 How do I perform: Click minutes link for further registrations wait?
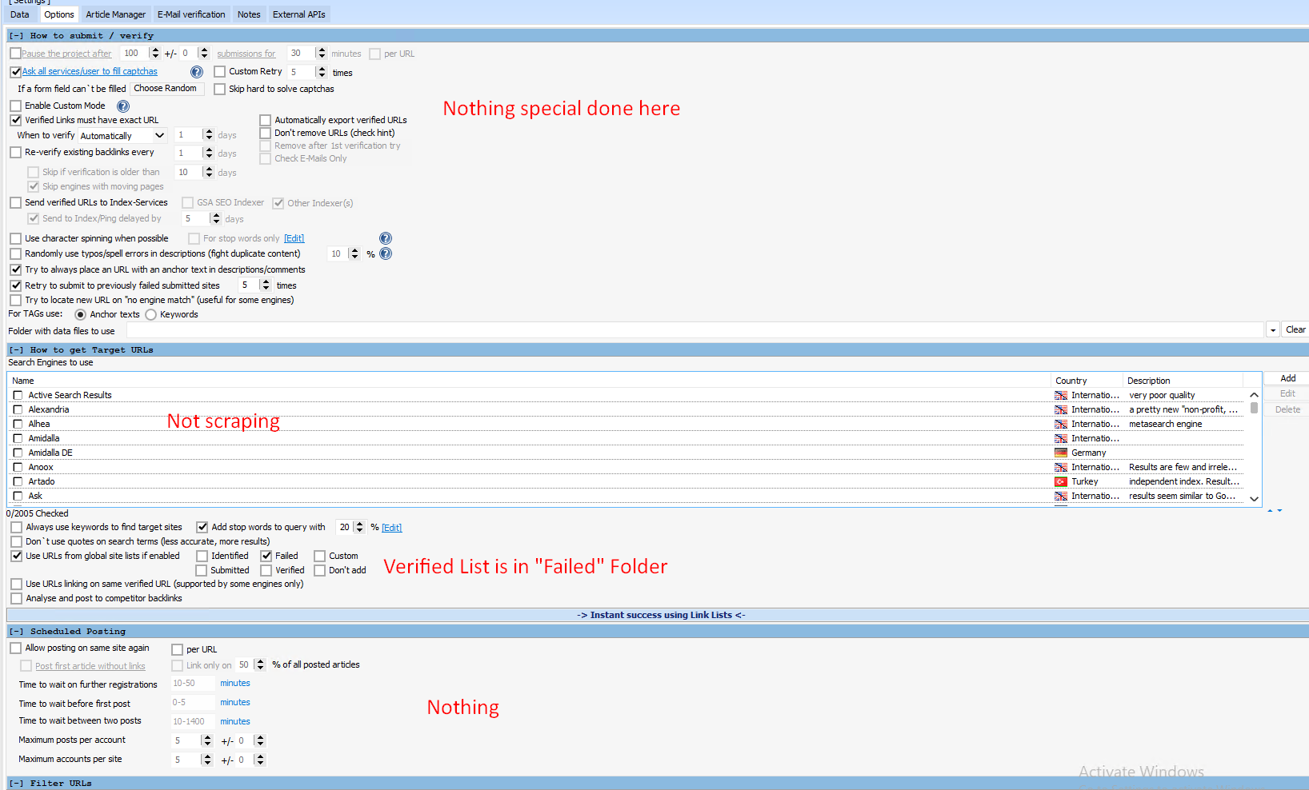coord(235,684)
